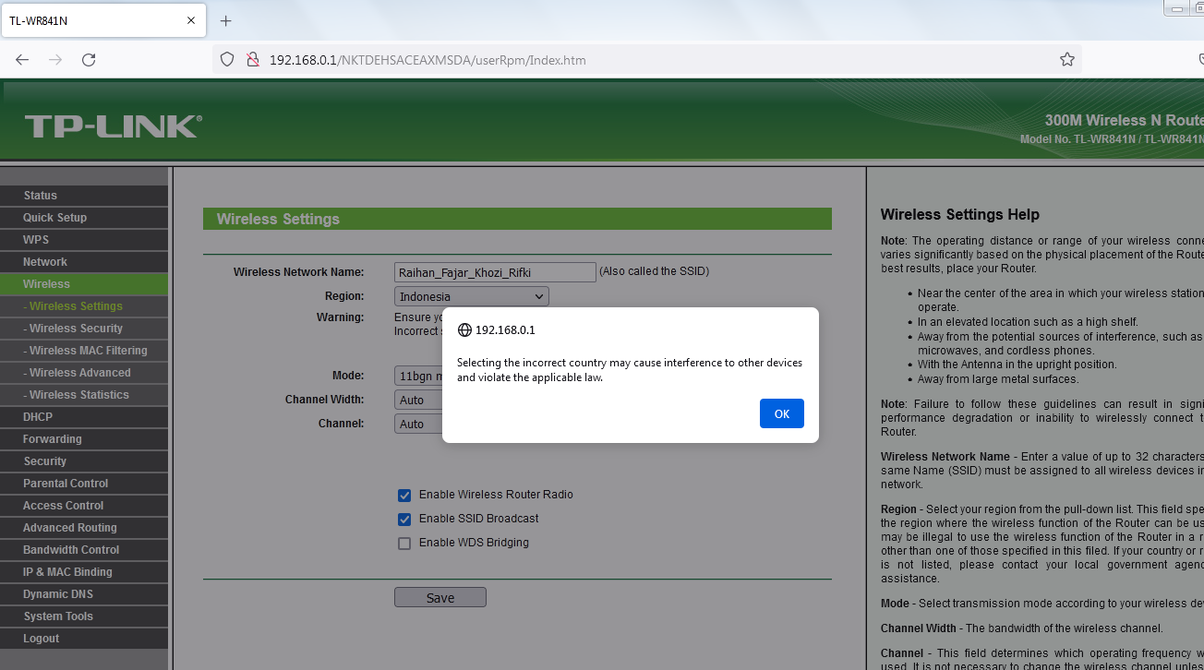Open the Channel Width dropdown
Screen dimensions: 1204x670
point(418,400)
